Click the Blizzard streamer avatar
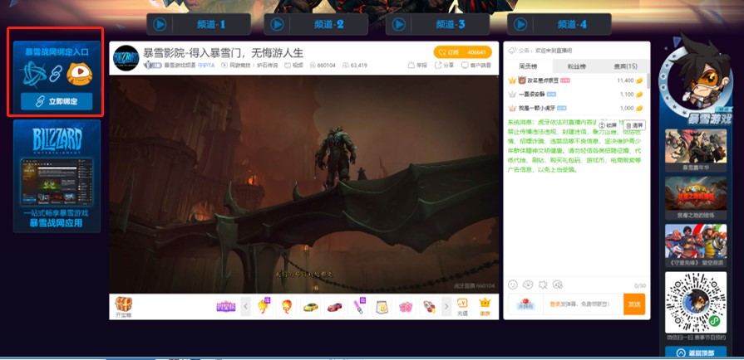Image resolution: width=744 pixels, height=360 pixels. 126,58
